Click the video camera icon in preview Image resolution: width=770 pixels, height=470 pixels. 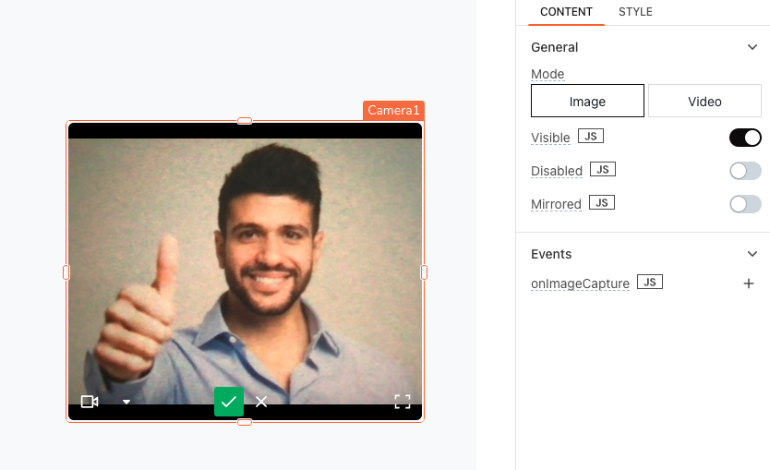90,402
